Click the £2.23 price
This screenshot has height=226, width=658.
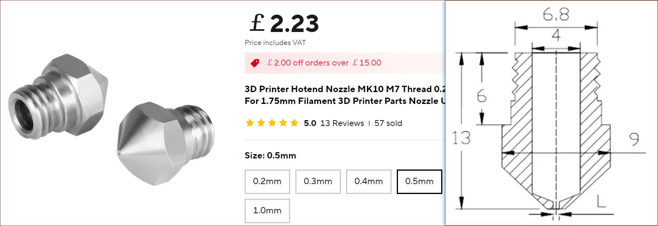tap(285, 23)
